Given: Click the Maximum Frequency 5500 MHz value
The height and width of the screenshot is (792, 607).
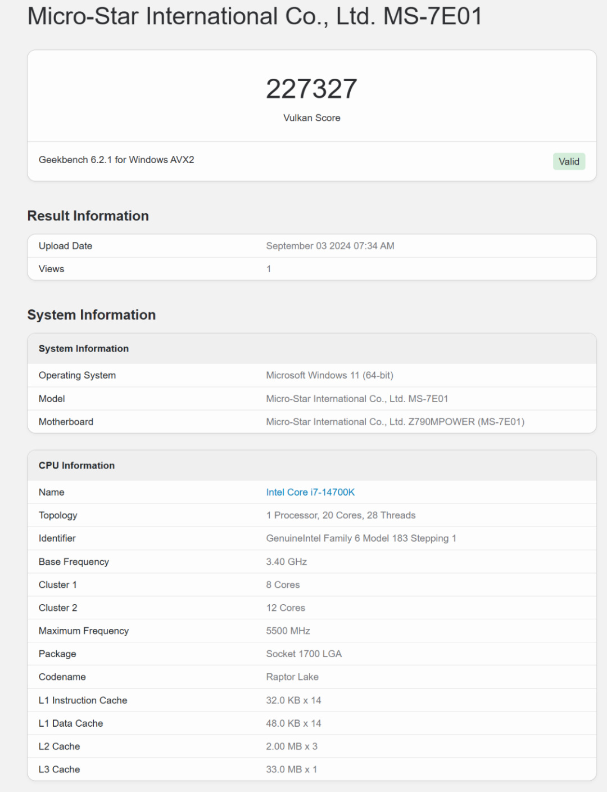Looking at the screenshot, I should (x=288, y=631).
